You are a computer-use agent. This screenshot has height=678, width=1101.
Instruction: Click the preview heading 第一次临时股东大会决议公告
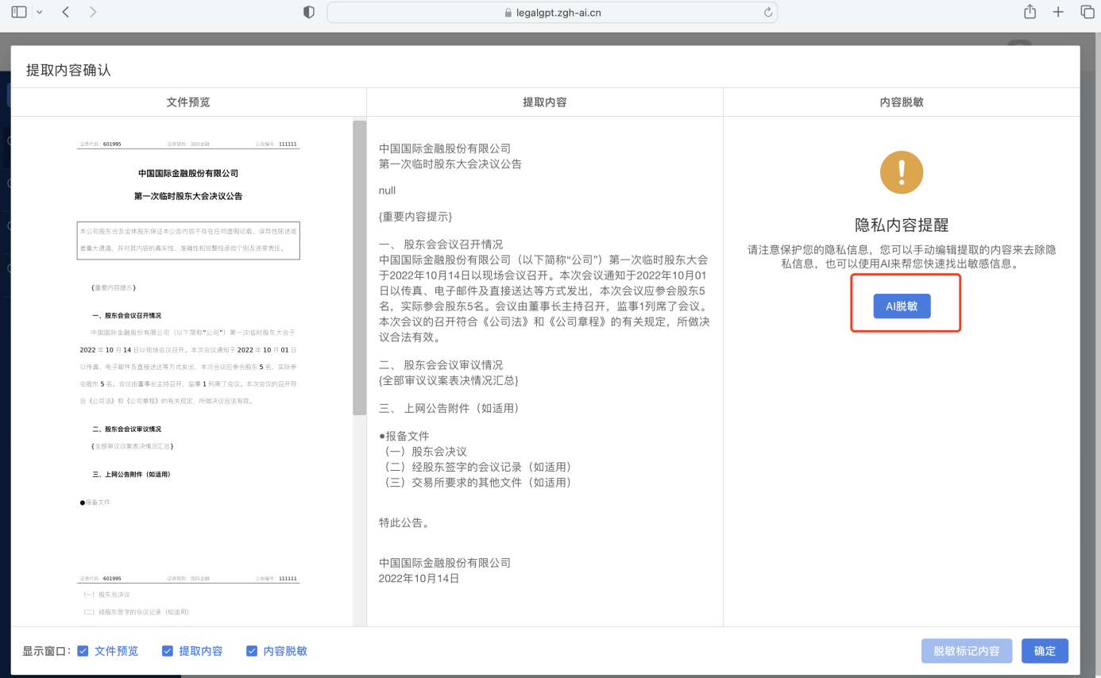tap(188, 196)
